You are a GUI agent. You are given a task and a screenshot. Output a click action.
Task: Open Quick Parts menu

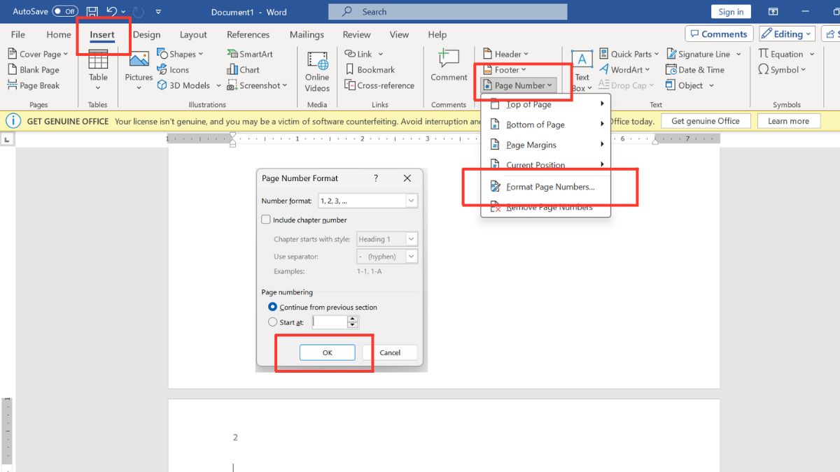629,54
